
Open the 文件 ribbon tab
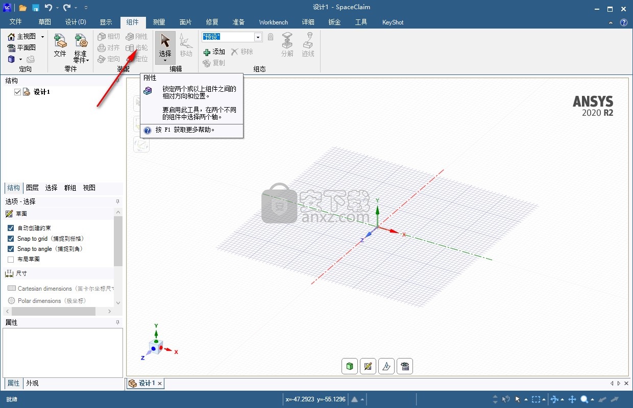[16, 22]
